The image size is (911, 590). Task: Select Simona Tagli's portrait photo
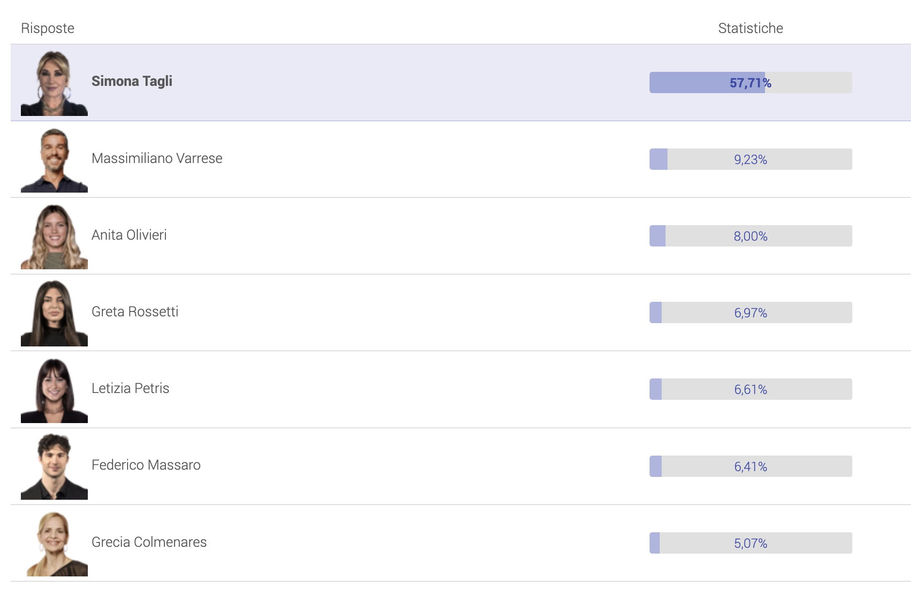(x=54, y=82)
